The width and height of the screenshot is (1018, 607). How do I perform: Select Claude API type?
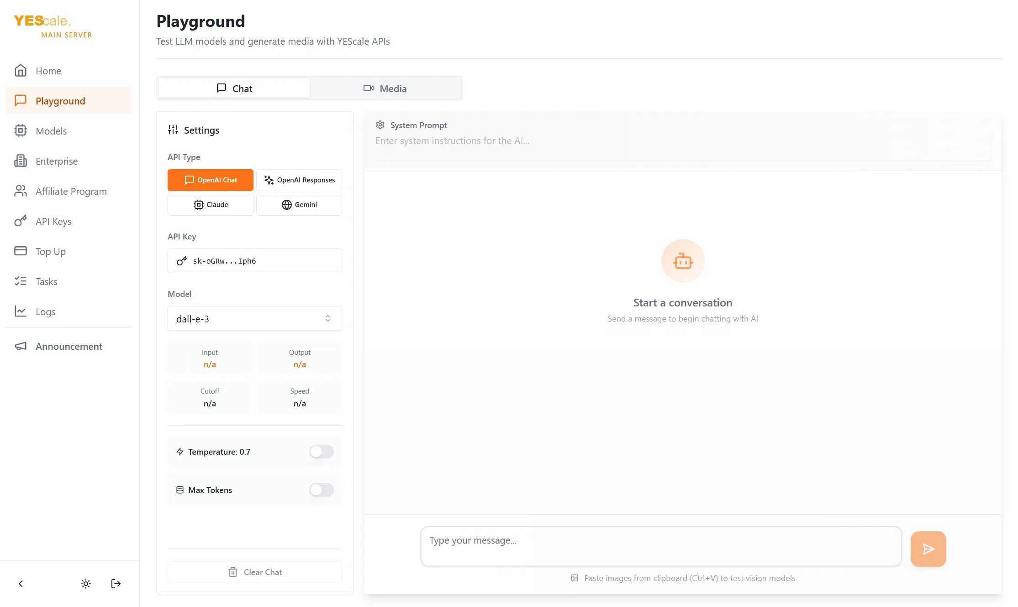click(210, 205)
